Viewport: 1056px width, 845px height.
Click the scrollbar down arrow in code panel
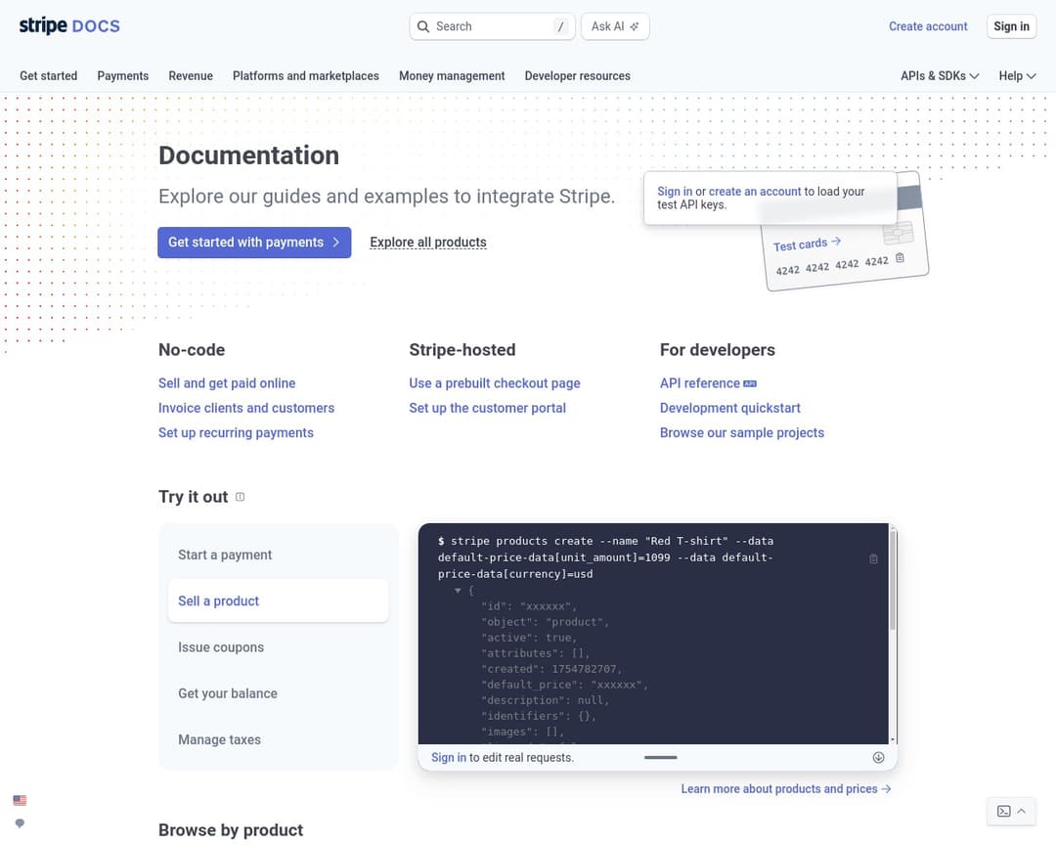pyautogui.click(x=893, y=740)
